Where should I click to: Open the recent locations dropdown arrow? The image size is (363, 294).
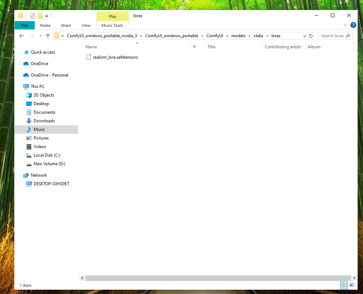pyautogui.click(x=40, y=36)
